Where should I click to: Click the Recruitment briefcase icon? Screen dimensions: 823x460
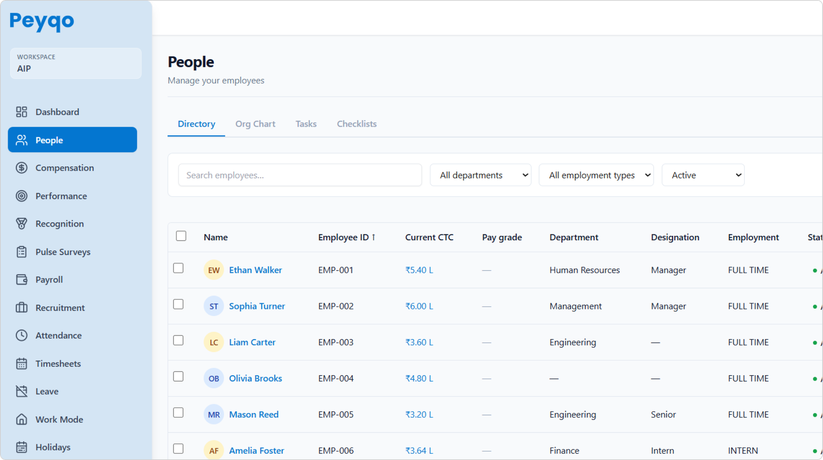(22, 308)
